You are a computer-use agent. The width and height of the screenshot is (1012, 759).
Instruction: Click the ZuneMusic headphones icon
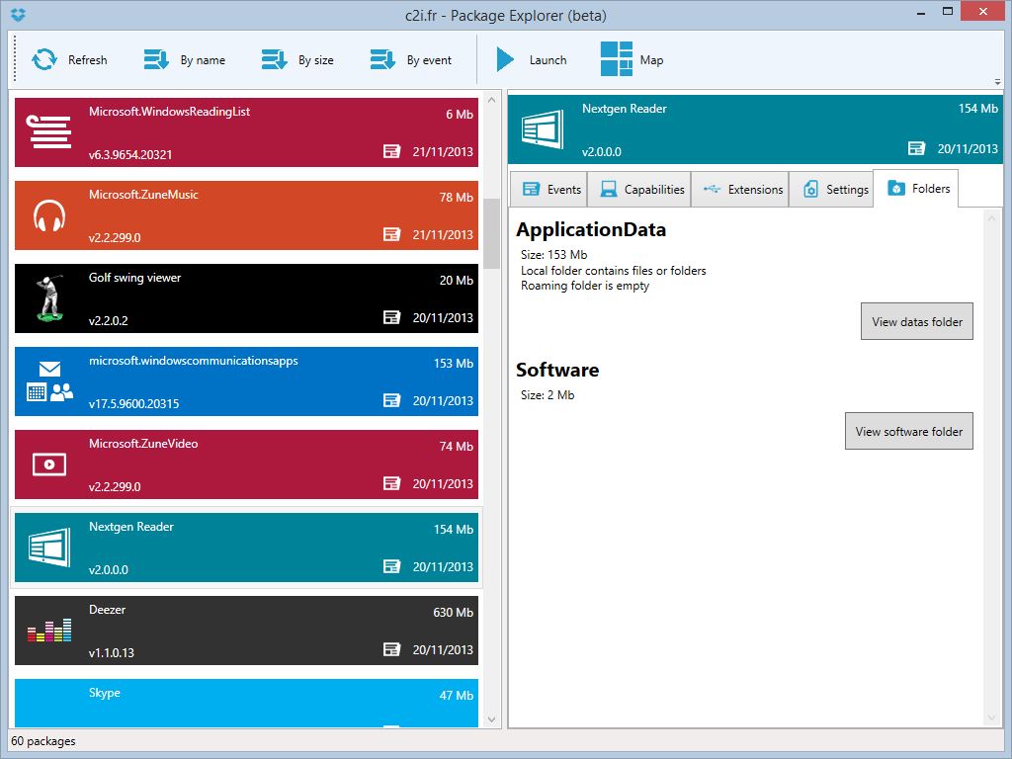pyautogui.click(x=49, y=215)
